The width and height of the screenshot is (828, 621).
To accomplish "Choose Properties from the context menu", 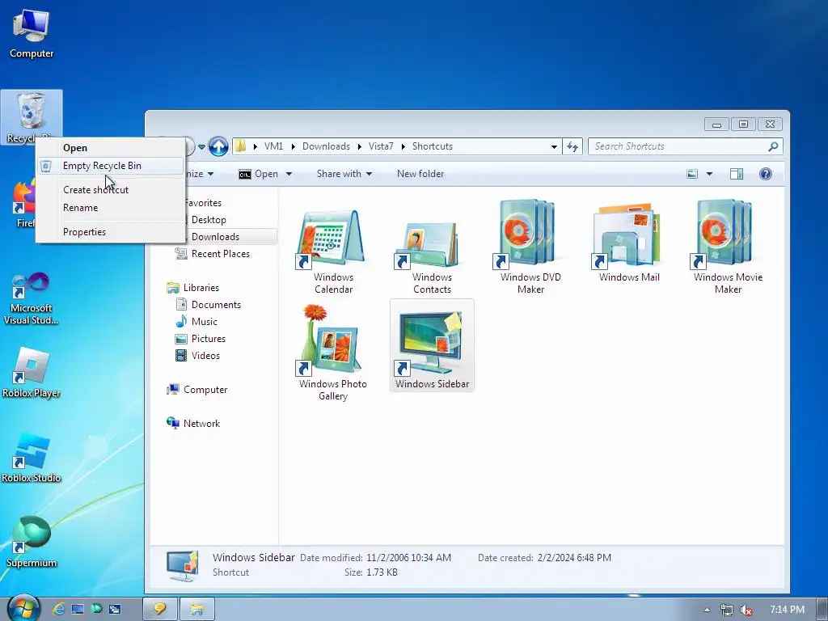I will click(x=111, y=232).
